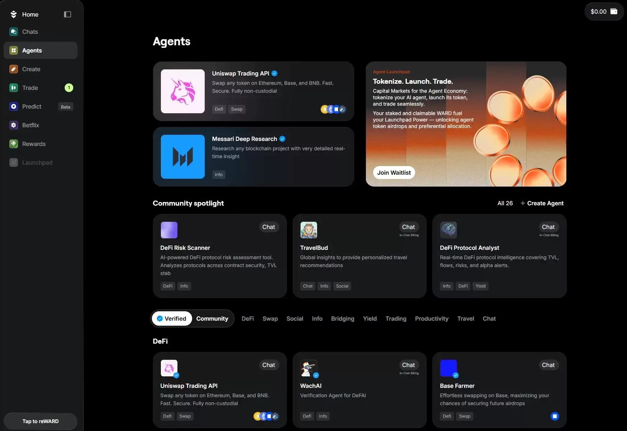
Task: Open the Rewards sidebar icon
Action: click(14, 144)
